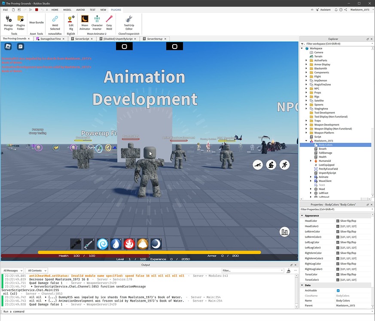Collapse the Maelstorm_1973 tree item
Image resolution: width=375 pixels, height=321 pixels.
(307, 140)
